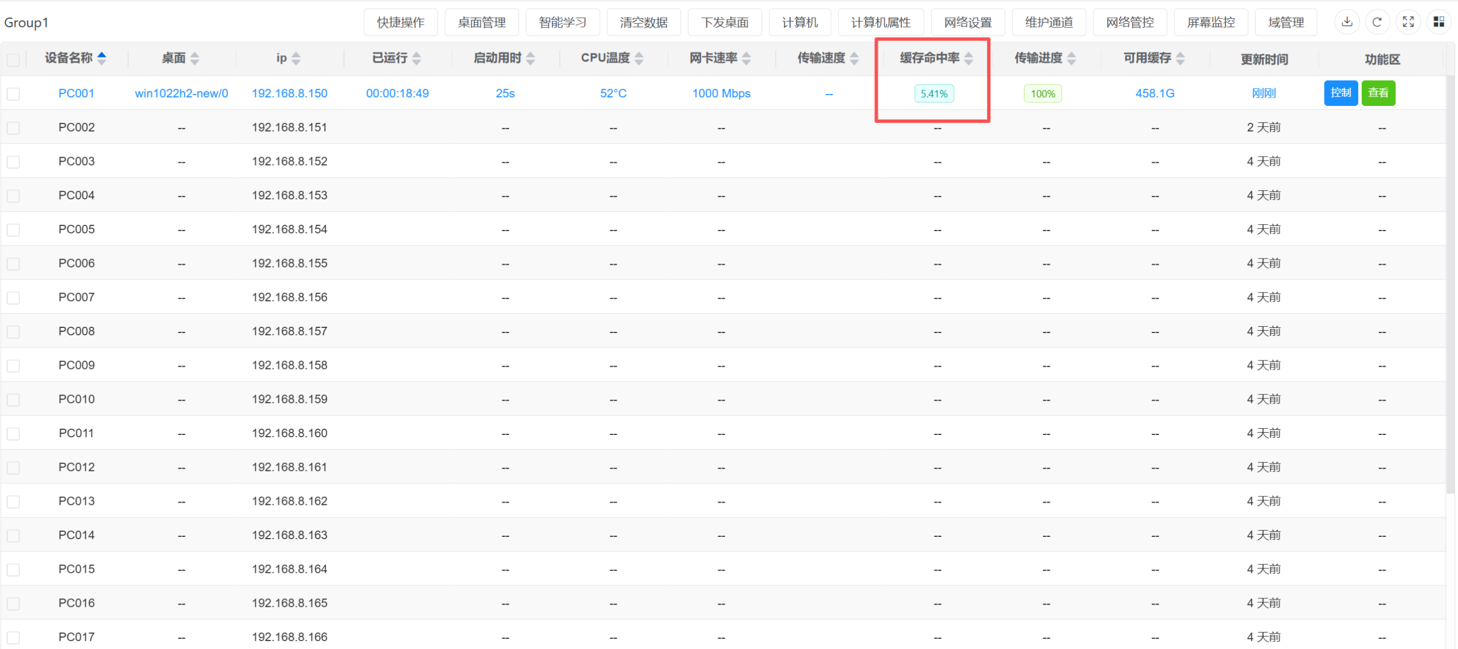1458x649 pixels.
Task: Open the 快捷操作 dropdown menu
Action: pos(400,22)
